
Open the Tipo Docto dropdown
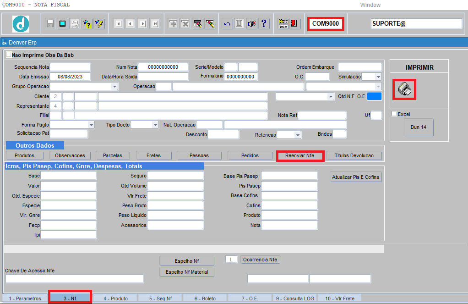(x=155, y=125)
